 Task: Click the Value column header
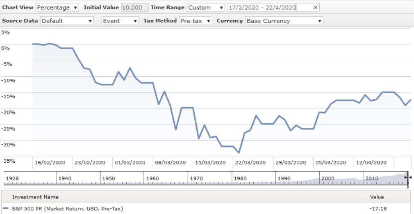(x=377, y=197)
